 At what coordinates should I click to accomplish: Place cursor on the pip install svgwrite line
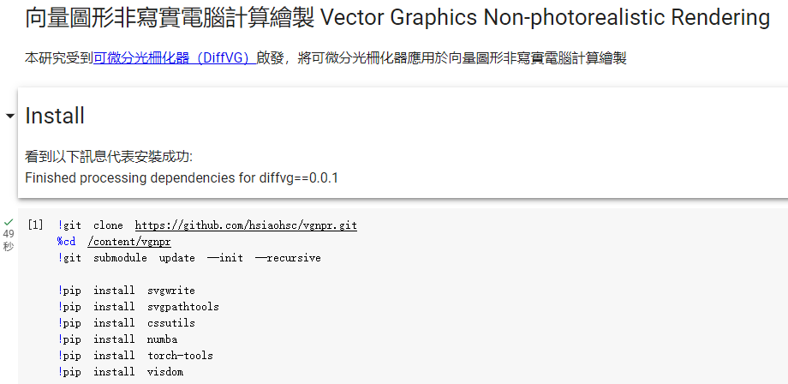pyautogui.click(x=126, y=291)
